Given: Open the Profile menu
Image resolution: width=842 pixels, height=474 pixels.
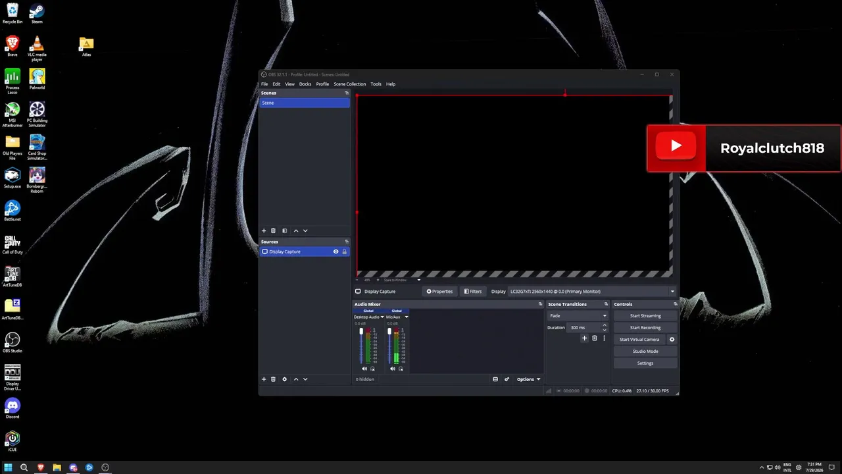Looking at the screenshot, I should [x=322, y=84].
